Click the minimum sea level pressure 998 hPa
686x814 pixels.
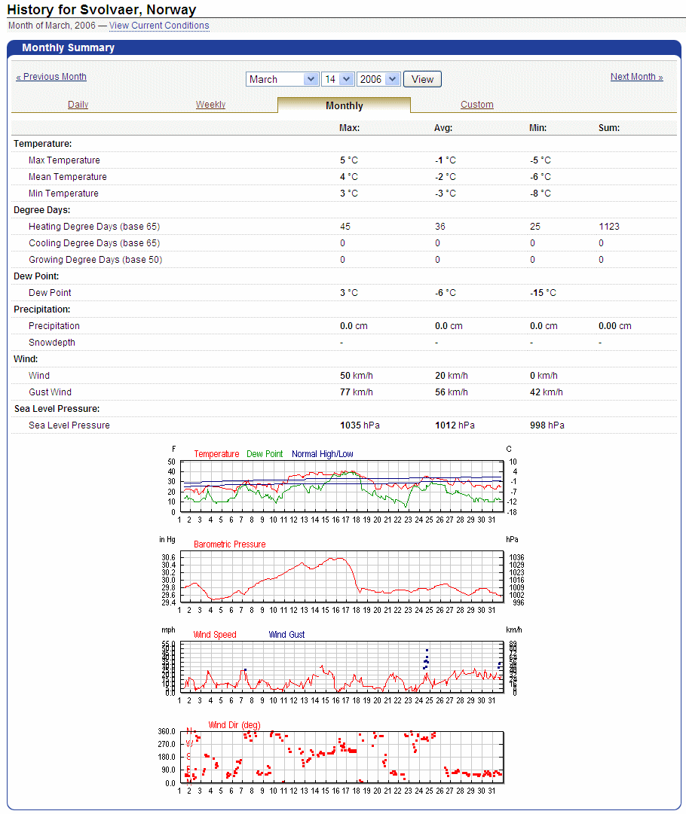pos(547,425)
